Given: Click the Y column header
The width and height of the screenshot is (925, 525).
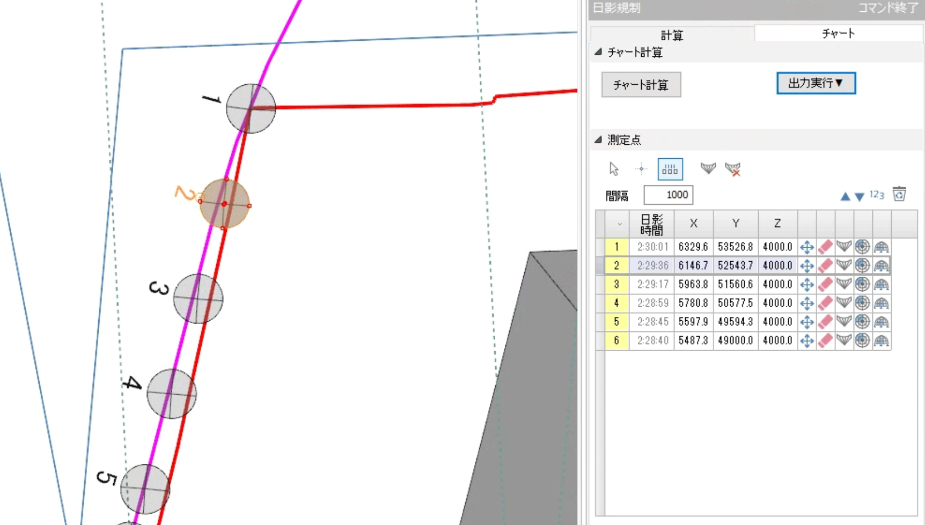Looking at the screenshot, I should pos(736,224).
